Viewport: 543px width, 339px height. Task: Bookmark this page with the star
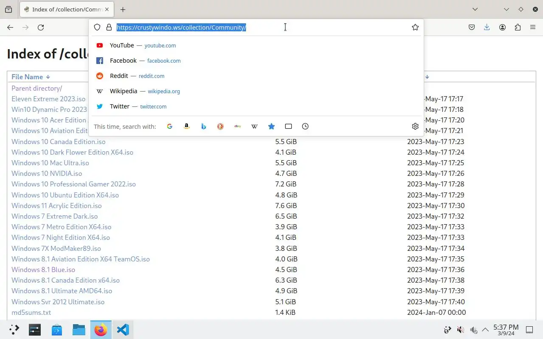pos(415,27)
